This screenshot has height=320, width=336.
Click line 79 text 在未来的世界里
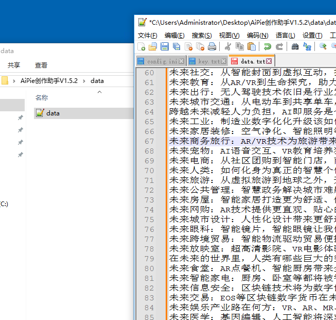(x=253, y=259)
